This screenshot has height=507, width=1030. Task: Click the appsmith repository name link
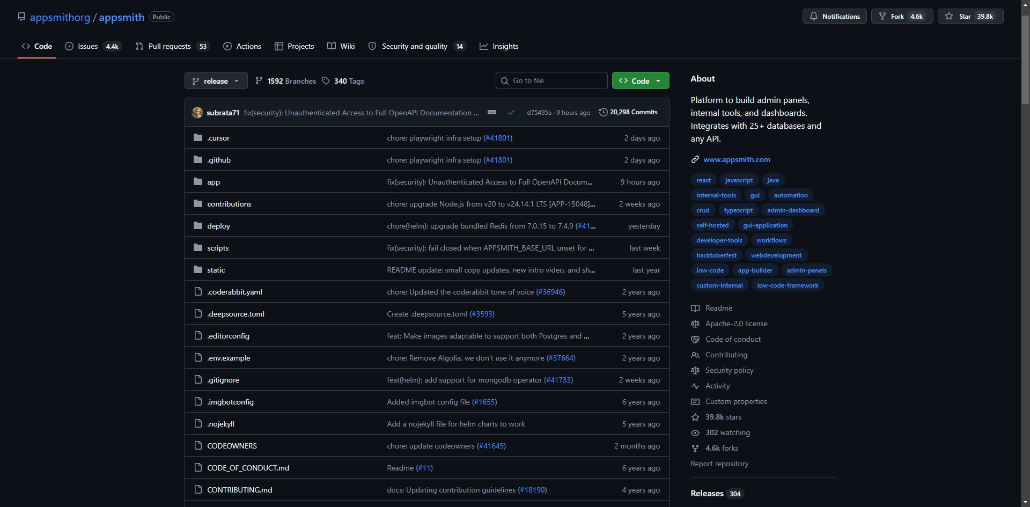click(x=122, y=17)
